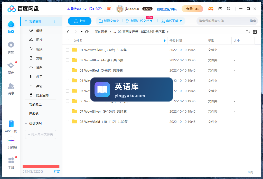Screen dimensions: 263x179
Task: Check the box for 02 Wow!Blue
Action: pyautogui.click(x=68, y=60)
